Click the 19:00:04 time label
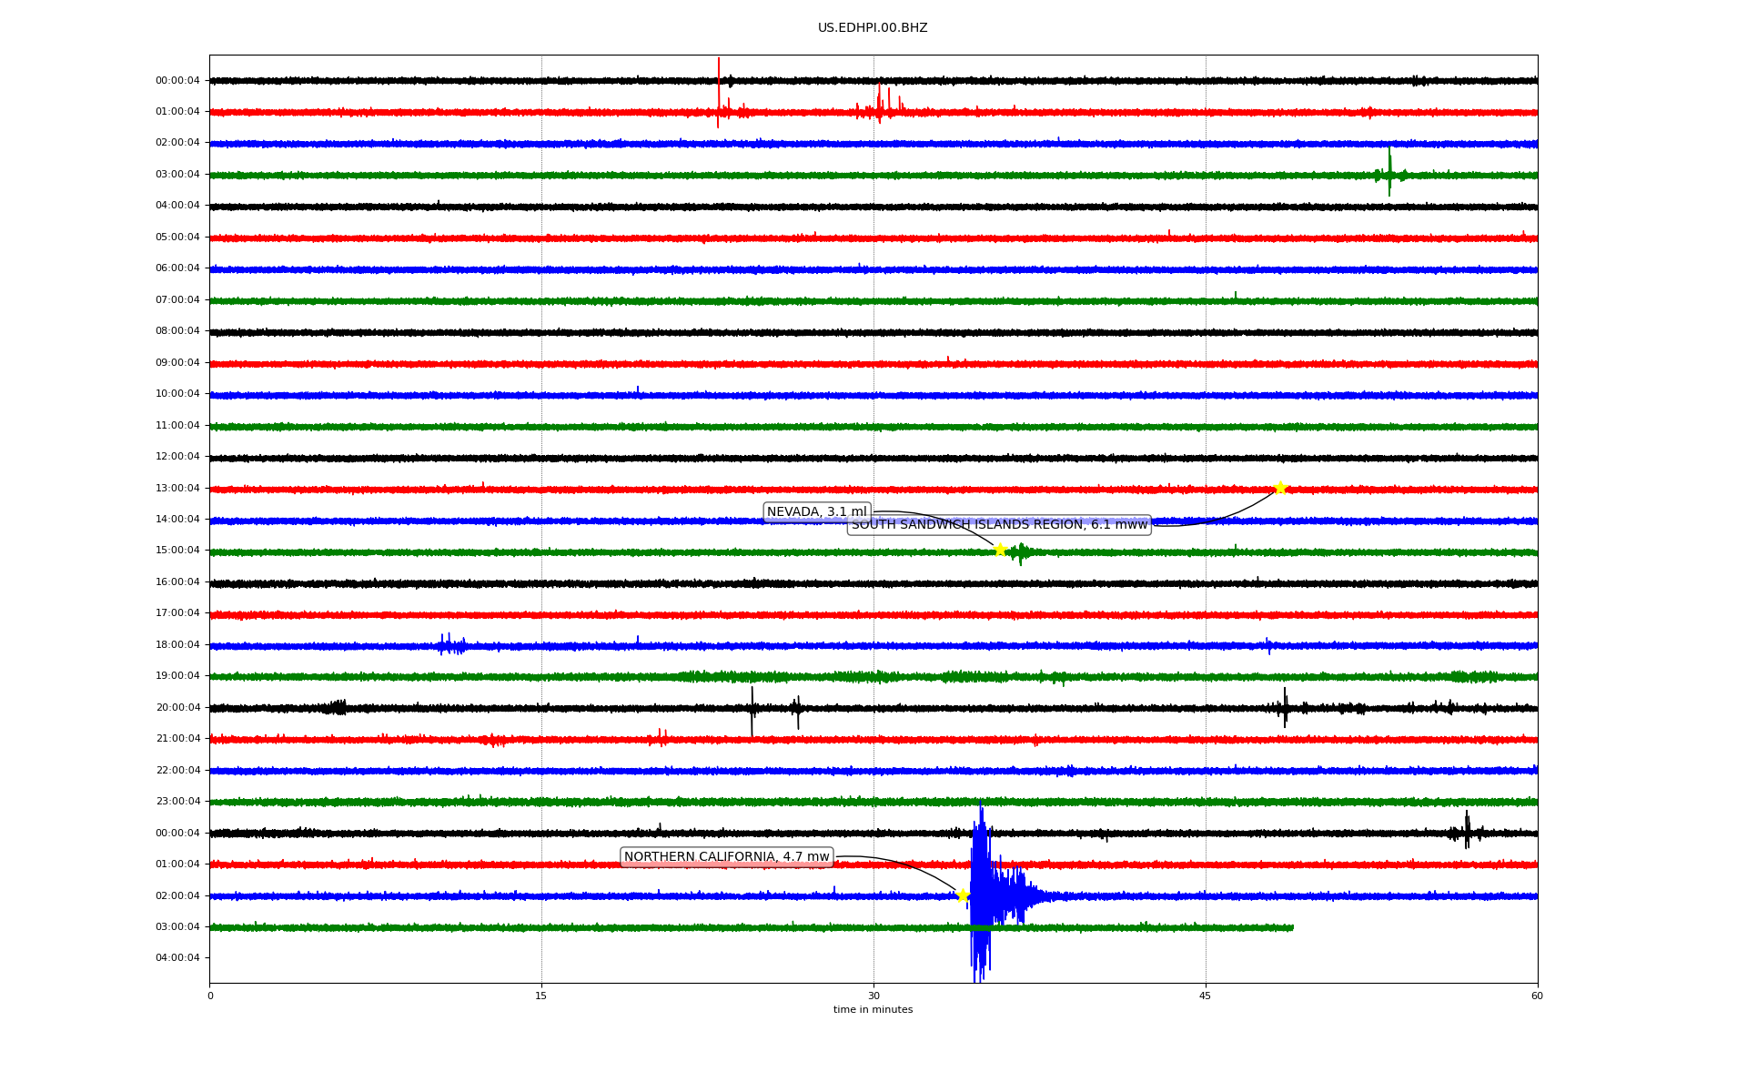The width and height of the screenshot is (1747, 1092). coord(177,676)
